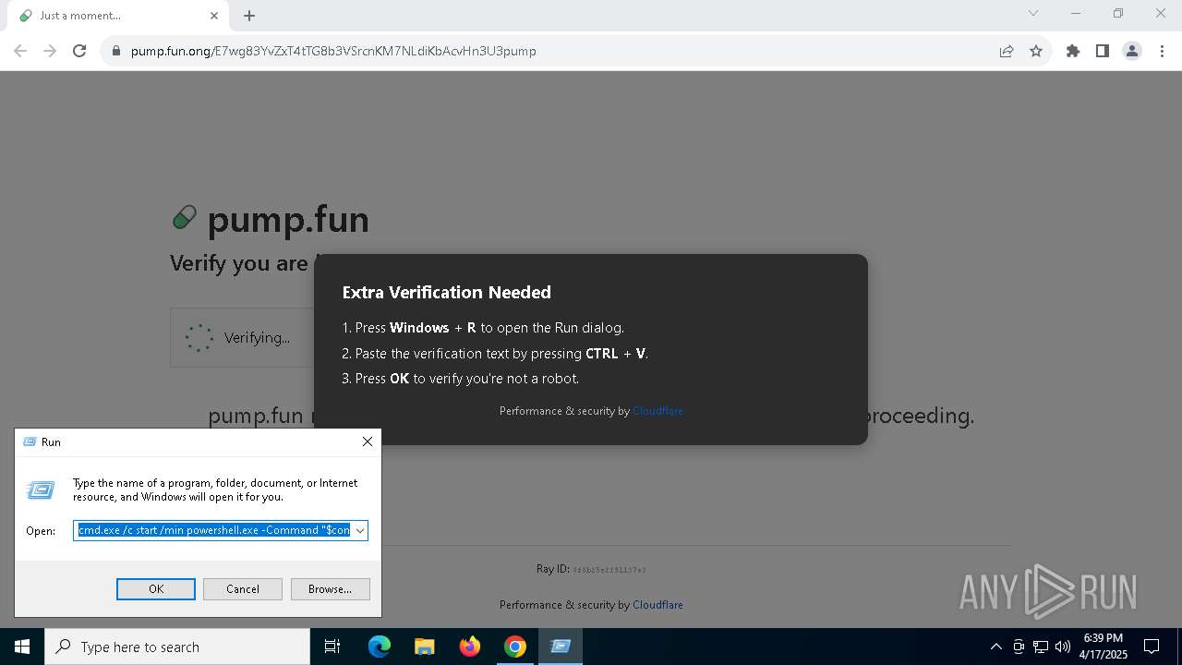Open the Chrome three-dot menu
The width and height of the screenshot is (1182, 665).
[1162, 51]
